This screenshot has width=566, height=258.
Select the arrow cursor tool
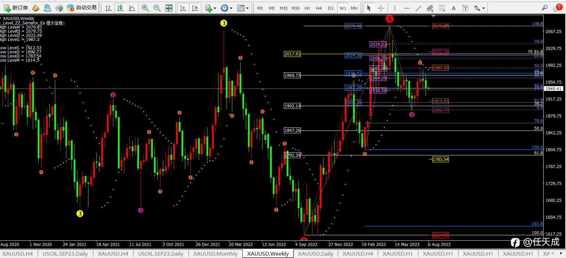[369, 8]
